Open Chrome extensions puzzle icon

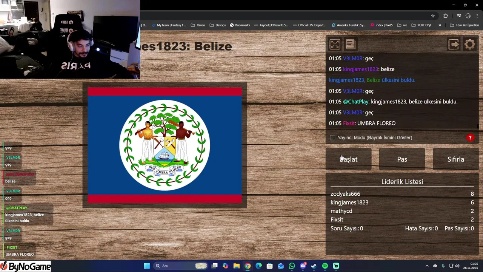[446, 16]
